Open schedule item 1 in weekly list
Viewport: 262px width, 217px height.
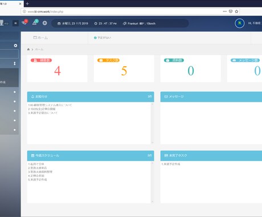point(36,164)
